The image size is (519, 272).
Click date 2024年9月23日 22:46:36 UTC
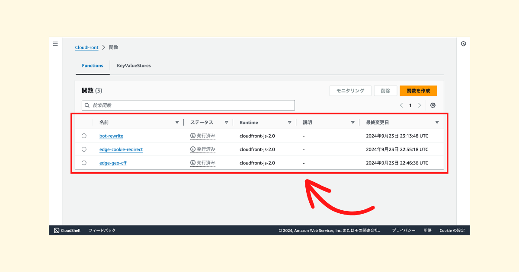pyautogui.click(x=397, y=163)
